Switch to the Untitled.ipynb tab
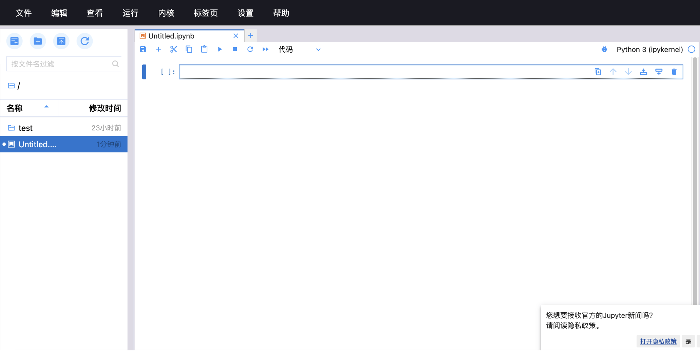 pyautogui.click(x=171, y=36)
